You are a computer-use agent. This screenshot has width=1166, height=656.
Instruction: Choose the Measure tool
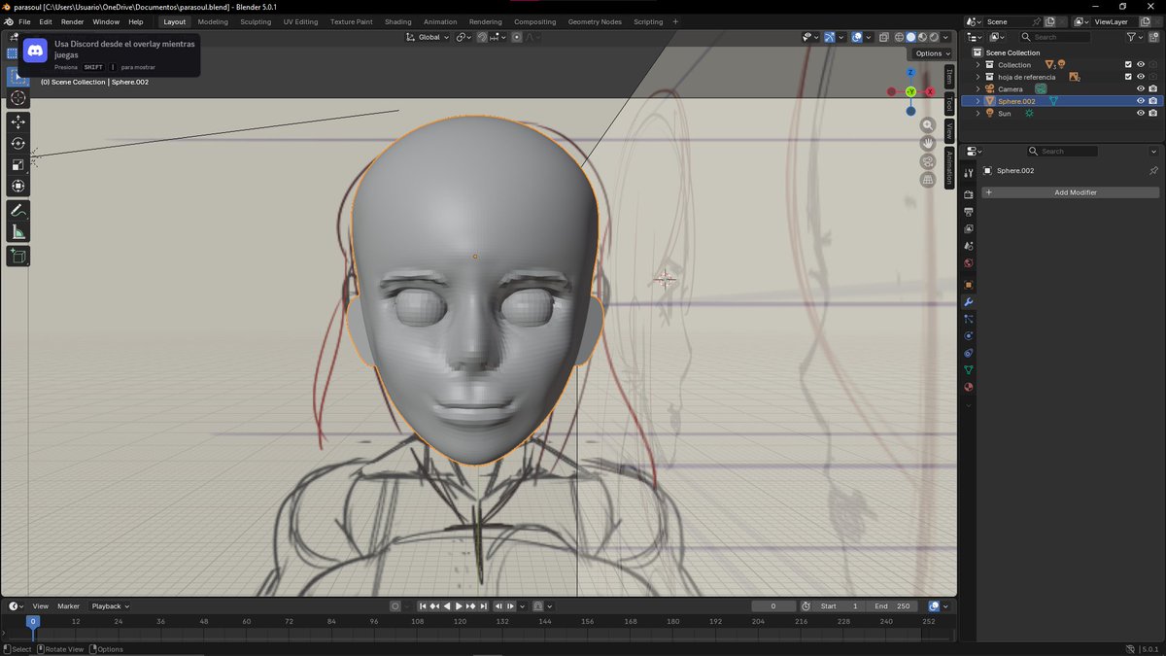tap(18, 231)
